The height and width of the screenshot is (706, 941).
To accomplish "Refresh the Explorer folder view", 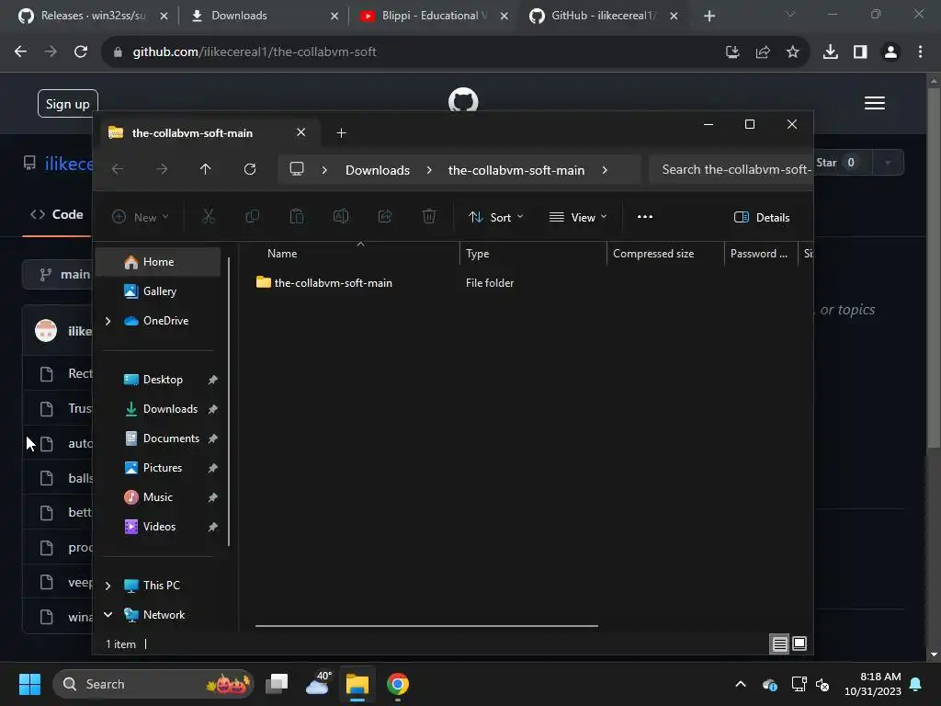I will [250, 169].
